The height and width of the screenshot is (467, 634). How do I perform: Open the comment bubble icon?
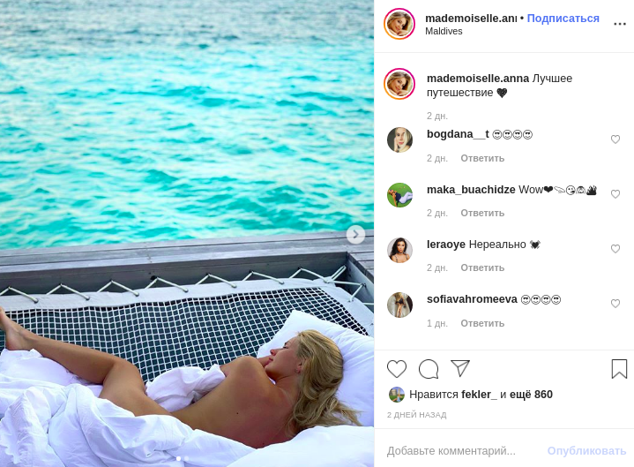(x=429, y=369)
